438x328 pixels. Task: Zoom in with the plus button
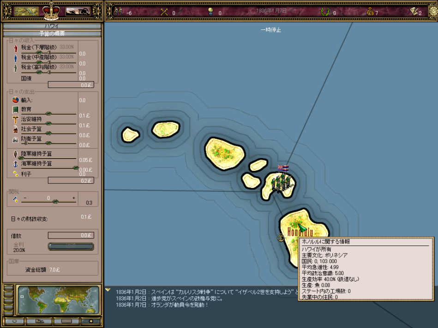point(91,321)
